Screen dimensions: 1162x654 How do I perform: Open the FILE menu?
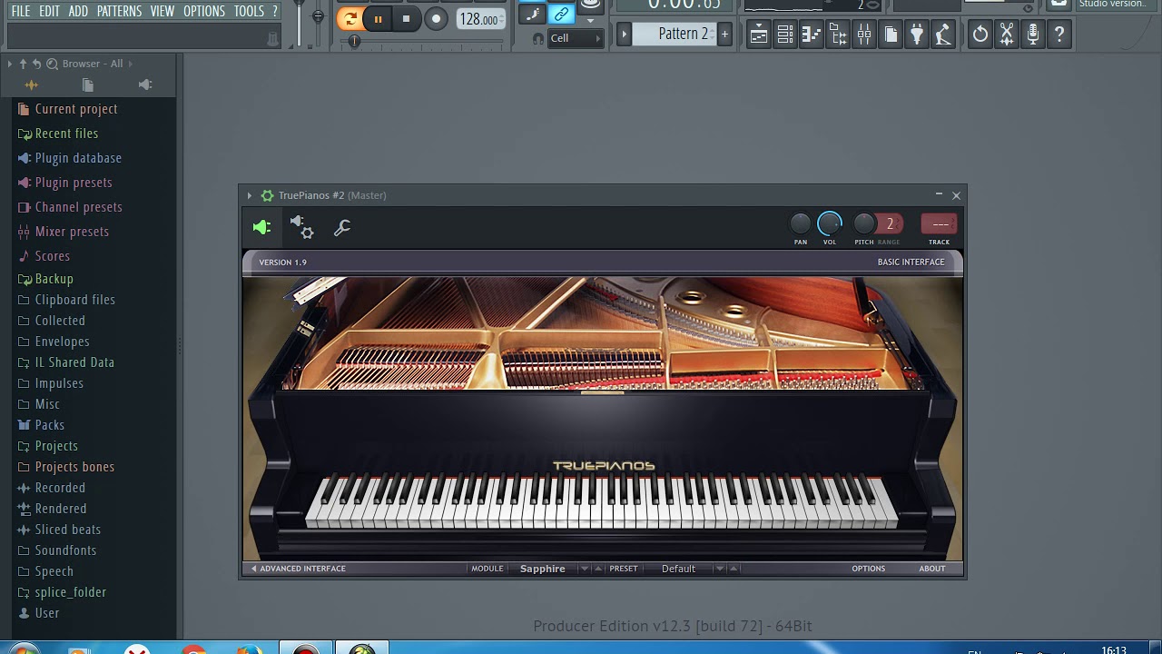click(x=20, y=11)
